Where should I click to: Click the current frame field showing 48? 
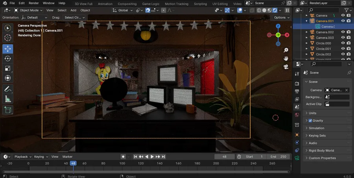coord(225,156)
